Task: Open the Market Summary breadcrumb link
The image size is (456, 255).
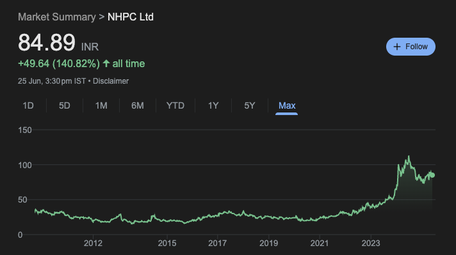Action: pos(57,17)
